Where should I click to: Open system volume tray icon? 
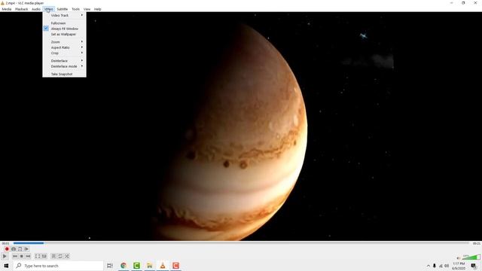pos(447,266)
